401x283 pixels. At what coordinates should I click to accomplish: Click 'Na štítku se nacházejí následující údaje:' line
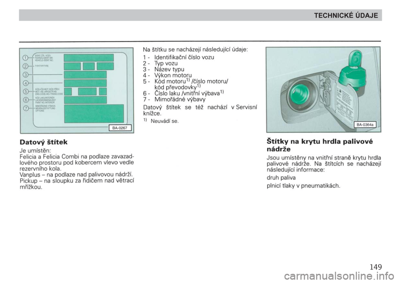point(195,50)
